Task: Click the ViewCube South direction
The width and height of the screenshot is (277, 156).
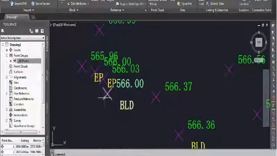Action: 259,52
